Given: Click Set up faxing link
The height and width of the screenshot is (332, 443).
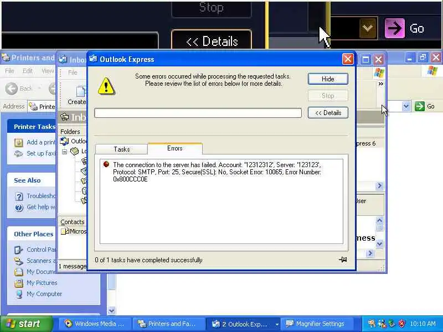Looking at the screenshot, I should pos(41,153).
